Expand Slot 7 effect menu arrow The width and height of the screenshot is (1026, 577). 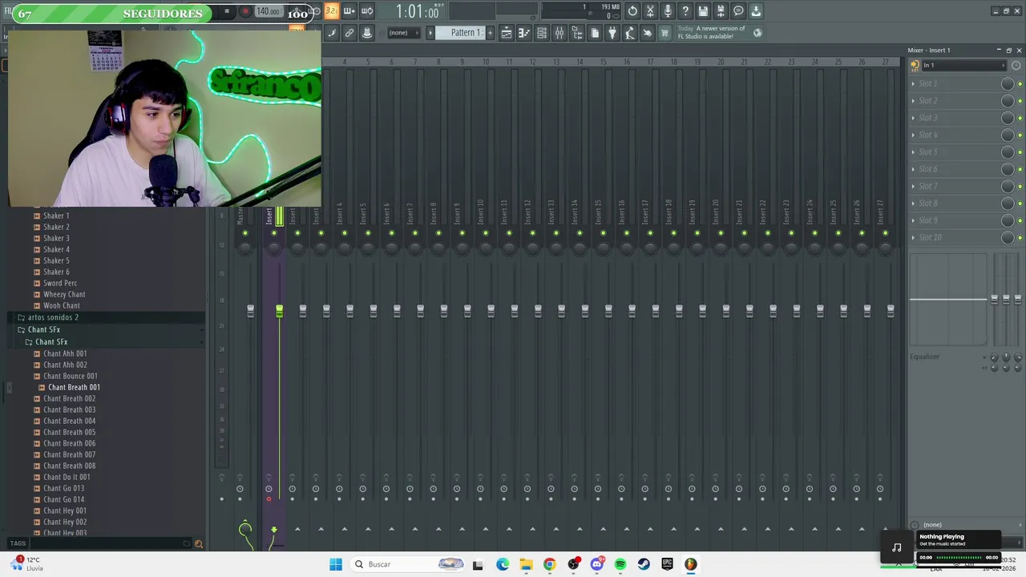[x=913, y=186]
